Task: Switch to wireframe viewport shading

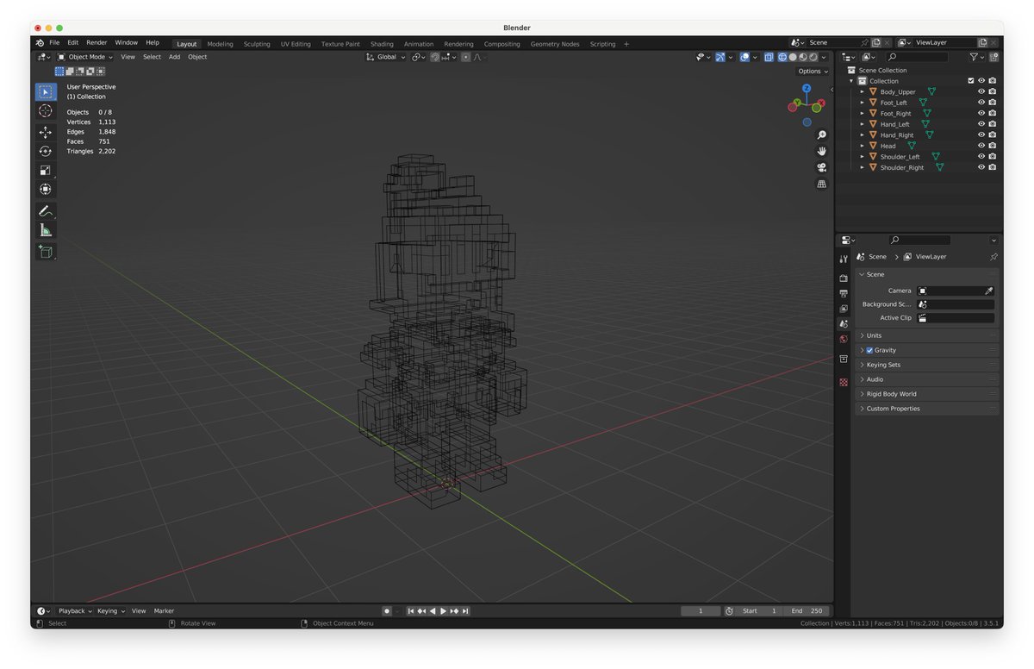Action: [783, 57]
